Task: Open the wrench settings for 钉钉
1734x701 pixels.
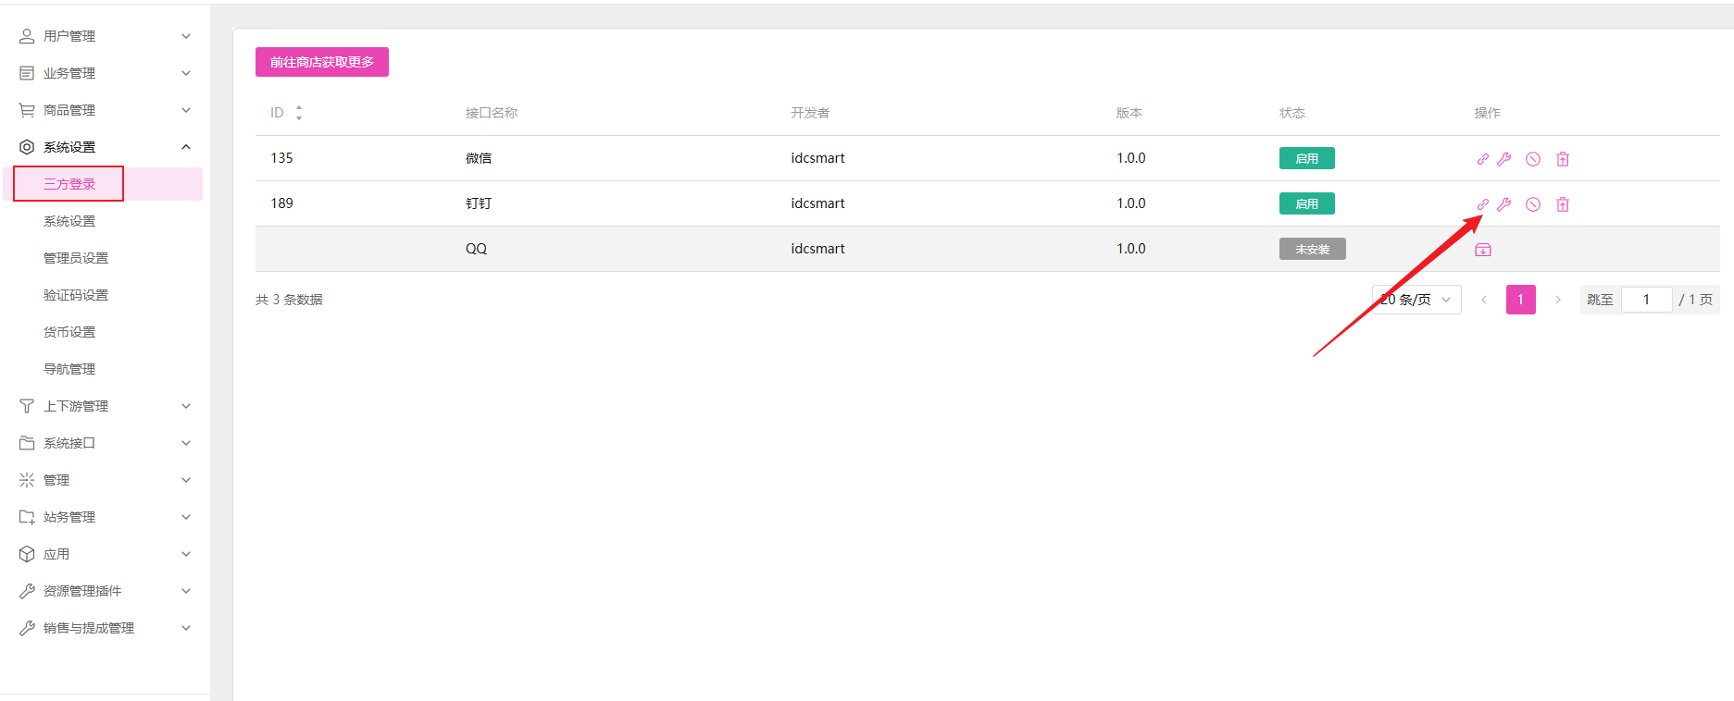Action: [1503, 204]
